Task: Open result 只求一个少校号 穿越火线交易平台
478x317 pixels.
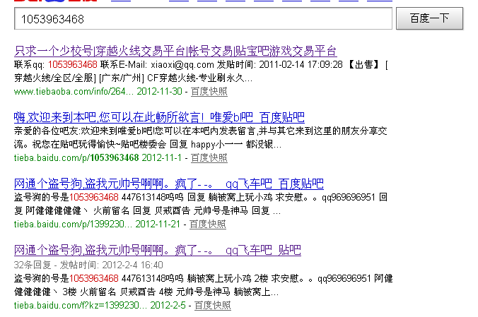Action: 175,51
